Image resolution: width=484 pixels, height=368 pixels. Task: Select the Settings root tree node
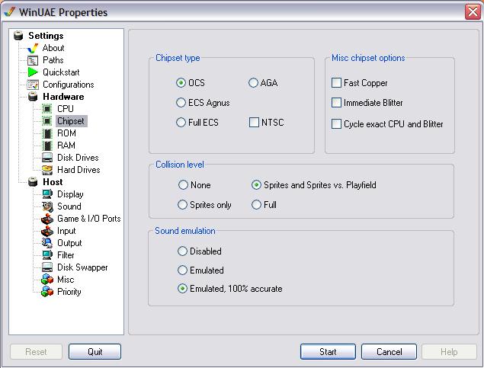[x=46, y=36]
